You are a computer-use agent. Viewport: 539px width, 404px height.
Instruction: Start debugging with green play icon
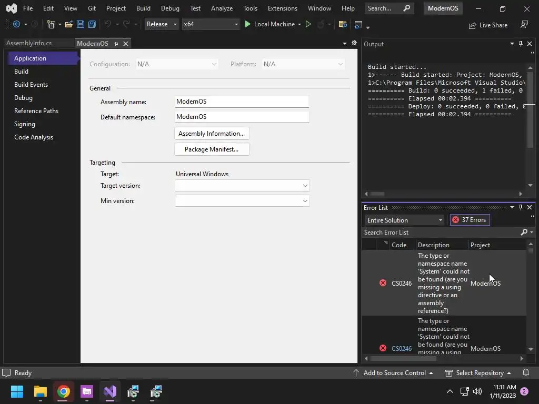coord(247,24)
